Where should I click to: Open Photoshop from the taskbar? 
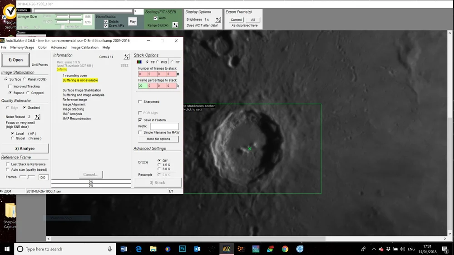click(183, 249)
